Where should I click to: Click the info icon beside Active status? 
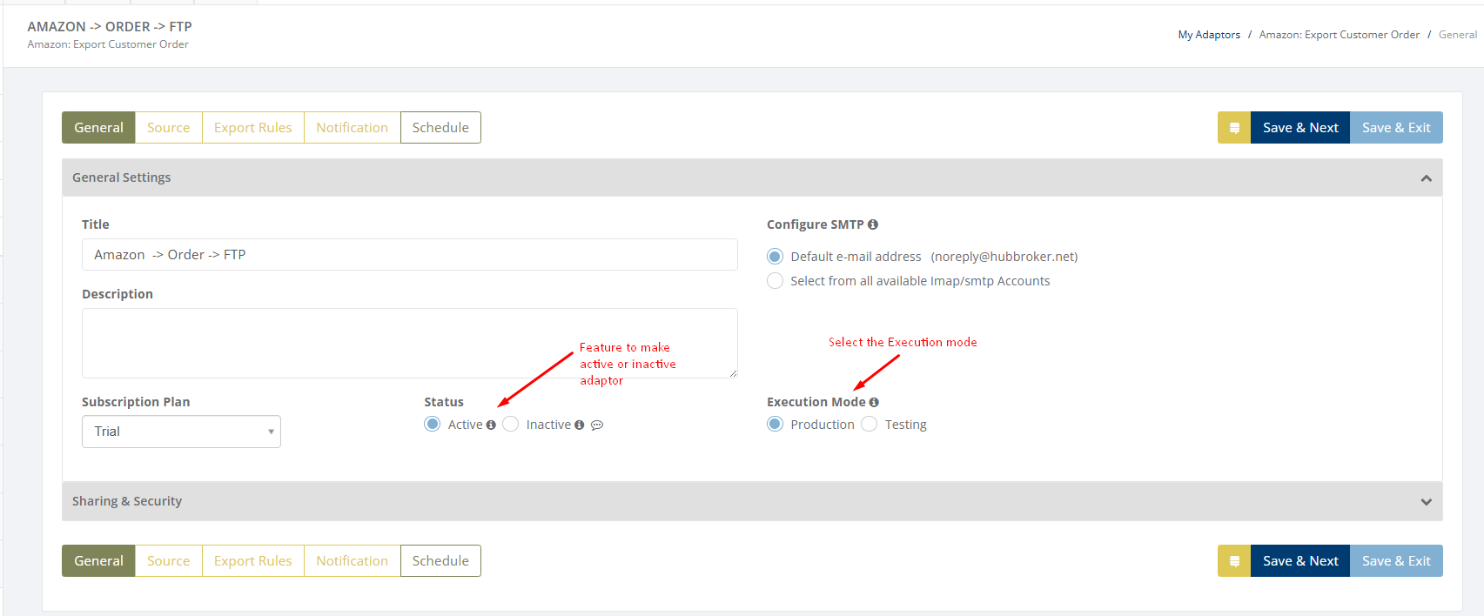click(x=491, y=425)
